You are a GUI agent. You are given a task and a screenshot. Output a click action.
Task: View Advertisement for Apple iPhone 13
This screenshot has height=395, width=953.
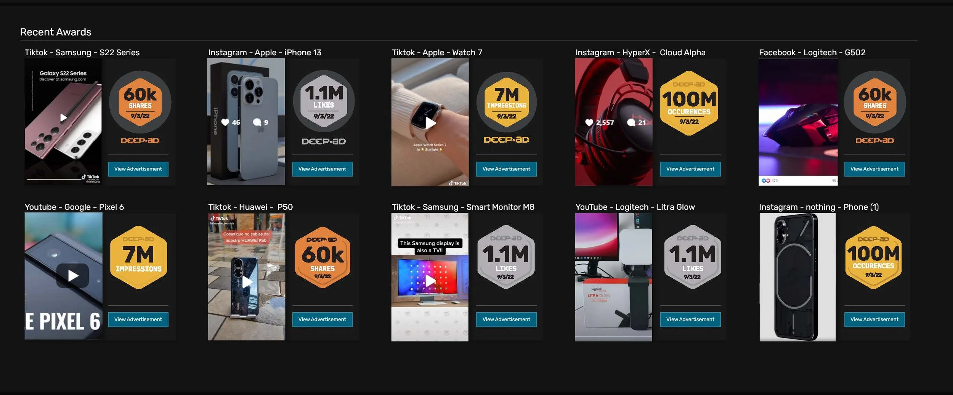click(x=322, y=169)
